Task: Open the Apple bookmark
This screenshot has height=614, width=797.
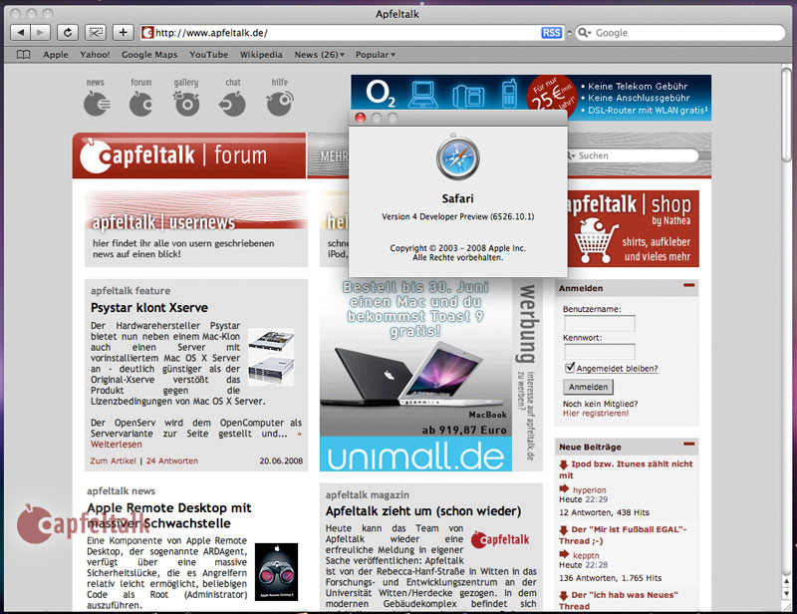Action: pos(56,55)
